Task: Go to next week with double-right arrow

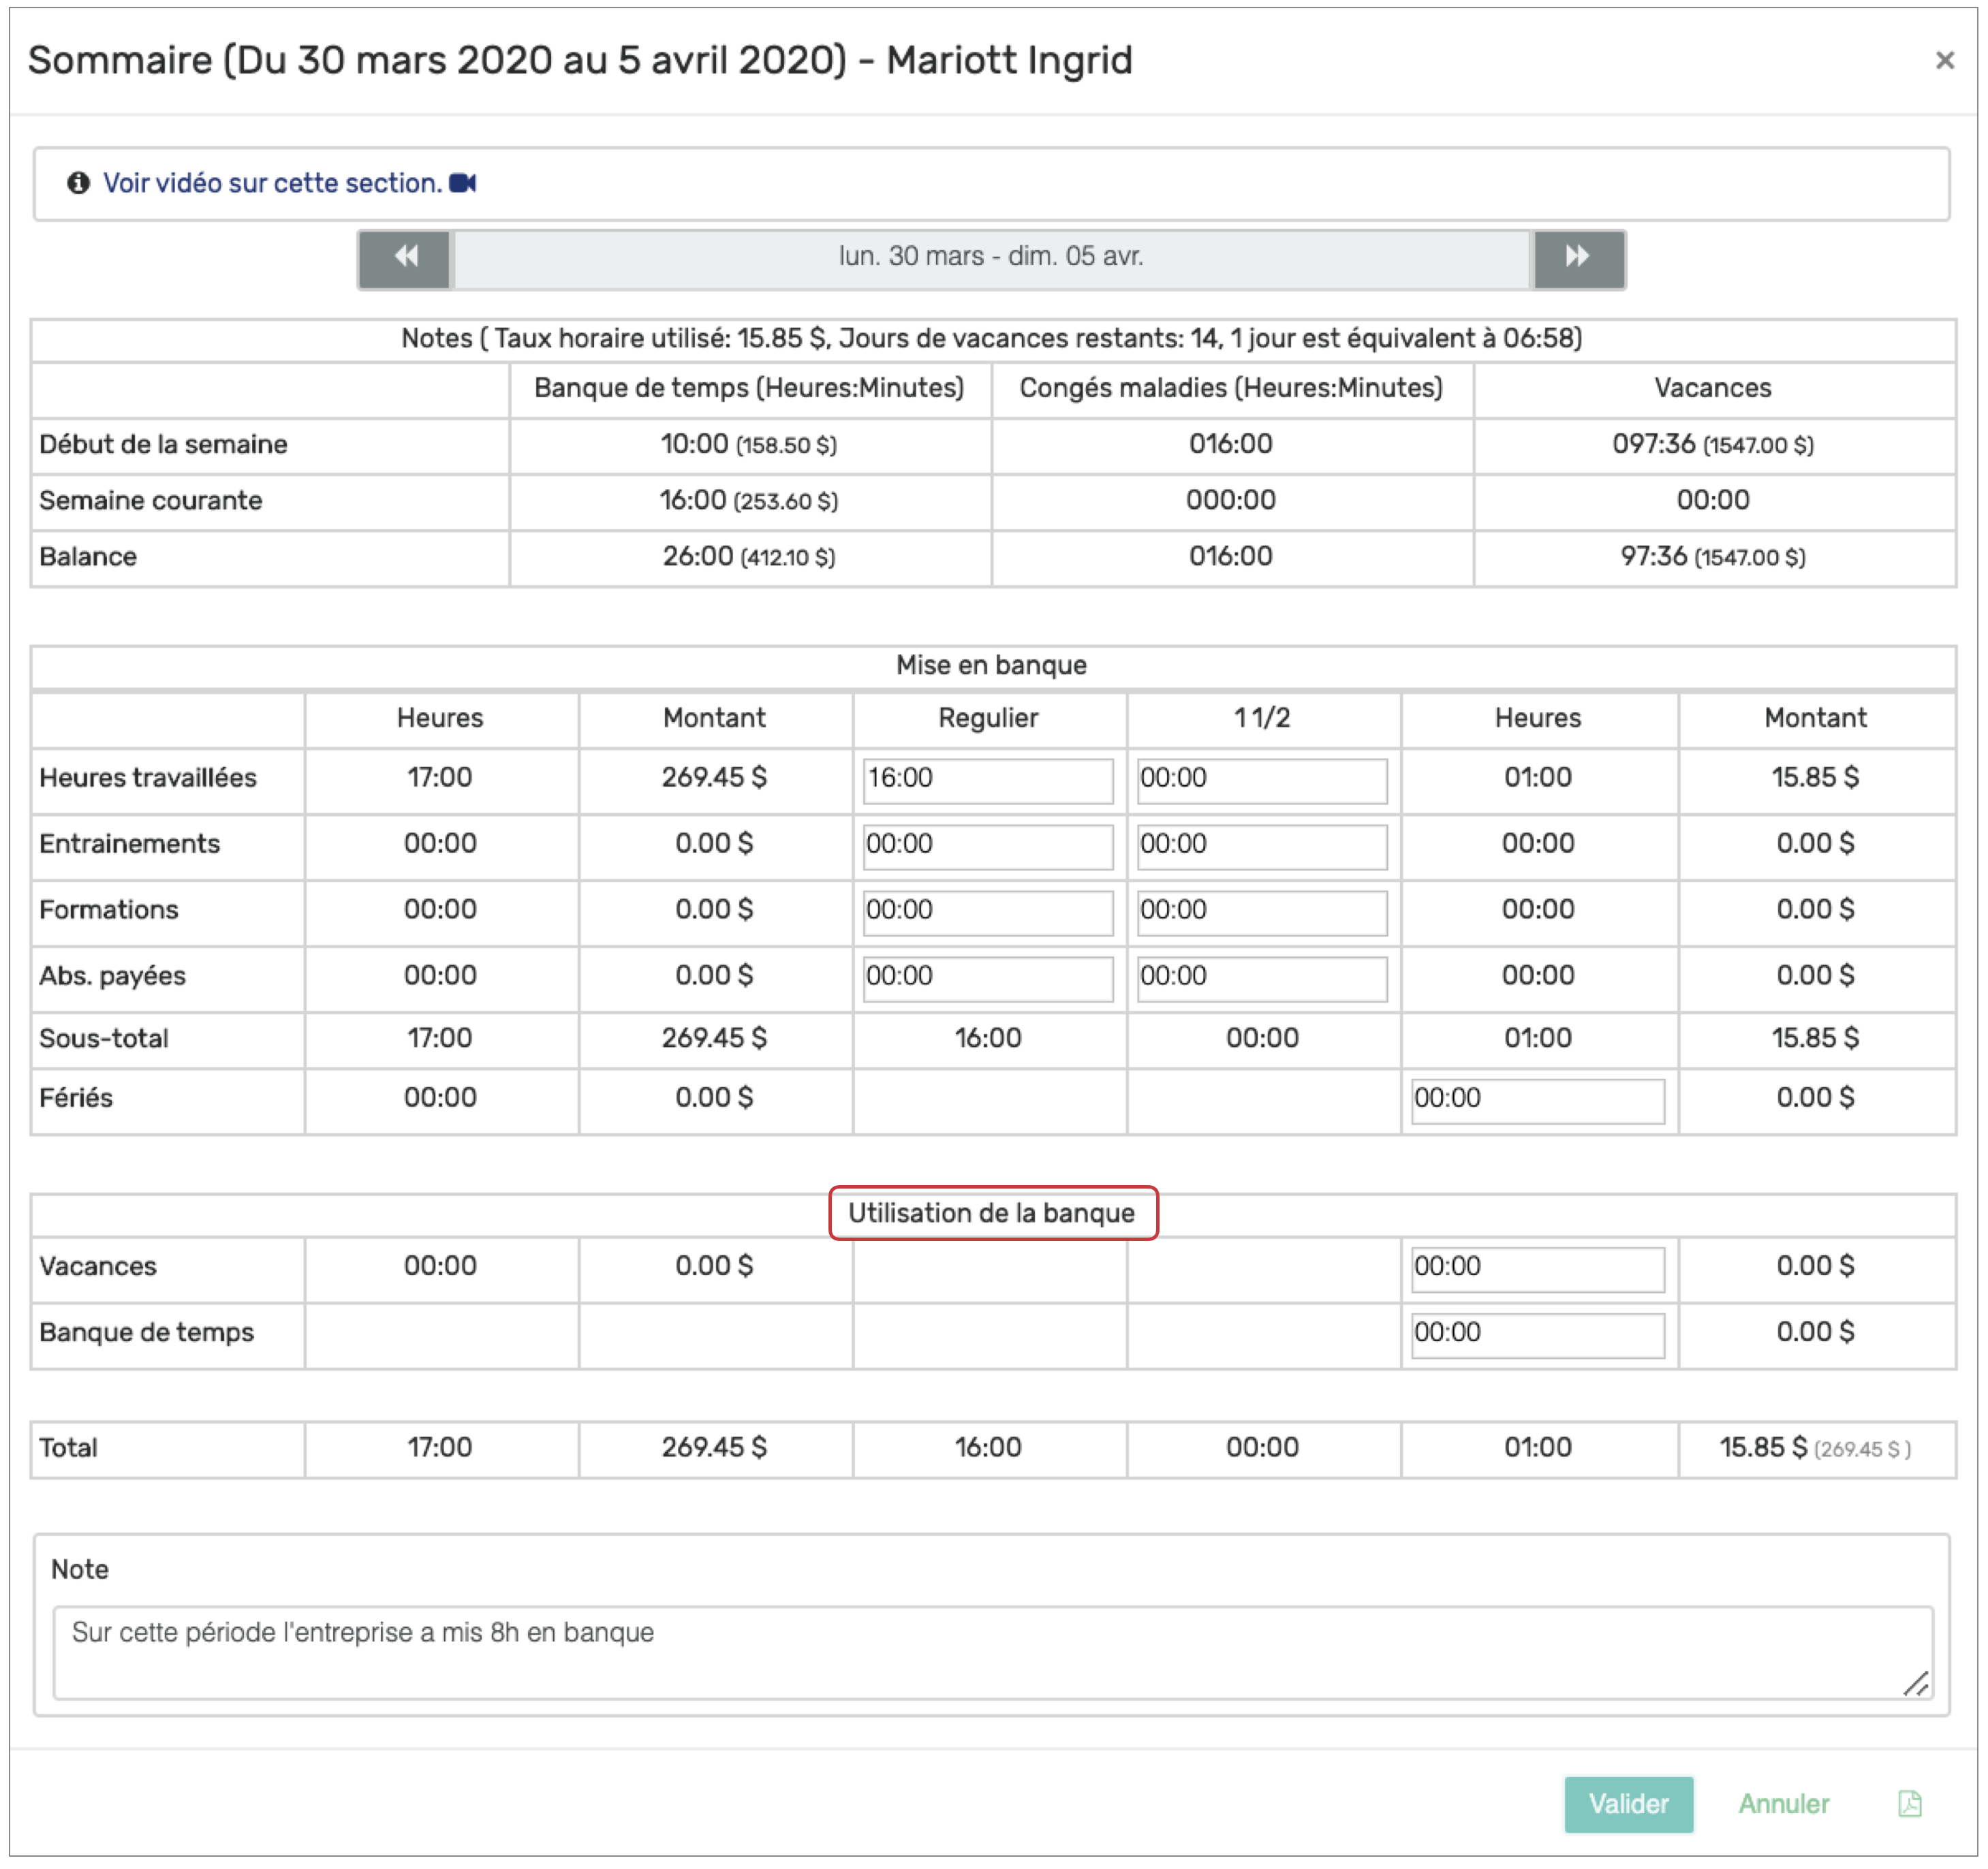Action: (1577, 258)
